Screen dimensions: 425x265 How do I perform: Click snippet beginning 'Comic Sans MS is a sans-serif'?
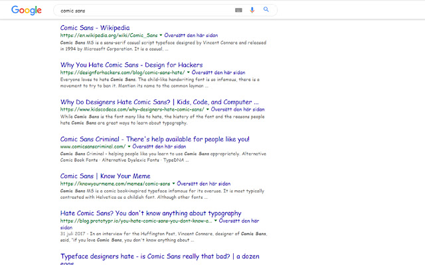(x=163, y=46)
